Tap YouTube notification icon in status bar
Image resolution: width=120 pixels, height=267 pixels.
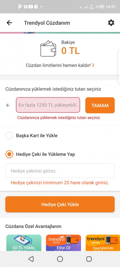[31, 7]
